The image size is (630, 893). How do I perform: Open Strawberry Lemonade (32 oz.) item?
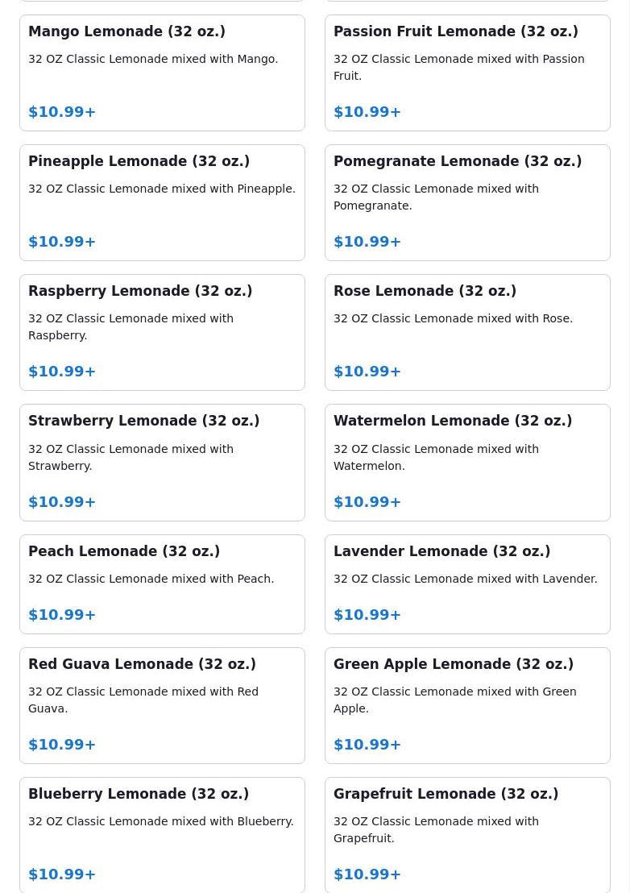[x=162, y=463]
